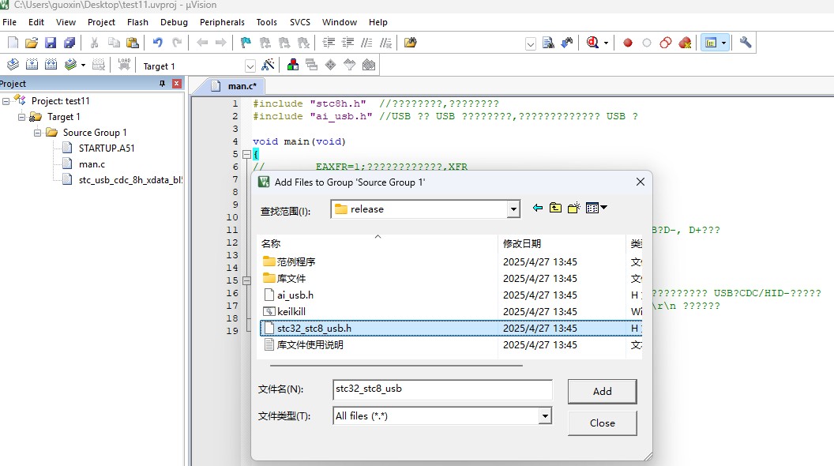The image size is (834, 466).
Task: Open a file with the folder toolbar icon
Action: coord(32,43)
